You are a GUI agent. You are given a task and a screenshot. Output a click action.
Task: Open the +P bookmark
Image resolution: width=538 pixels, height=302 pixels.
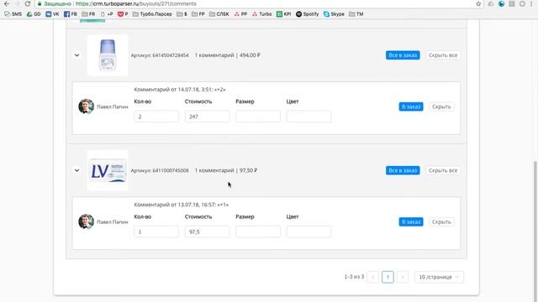pos(107,14)
